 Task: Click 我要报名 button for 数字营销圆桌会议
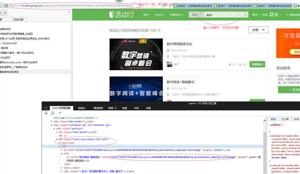(x=257, y=65)
